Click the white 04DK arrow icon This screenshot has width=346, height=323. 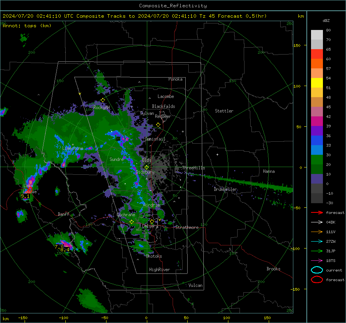click(x=317, y=222)
